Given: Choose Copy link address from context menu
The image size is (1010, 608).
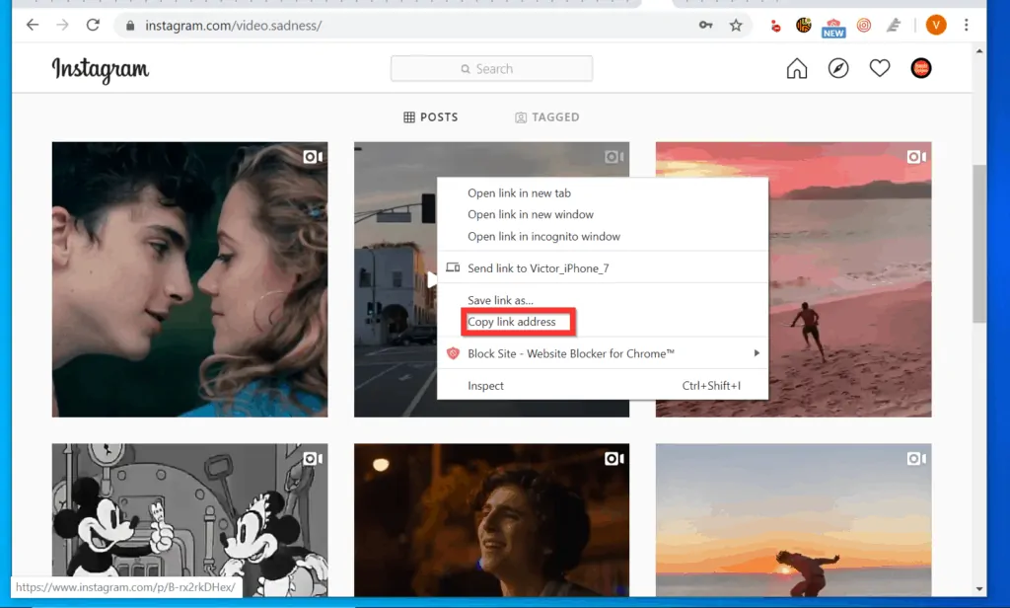Looking at the screenshot, I should 517,321.
